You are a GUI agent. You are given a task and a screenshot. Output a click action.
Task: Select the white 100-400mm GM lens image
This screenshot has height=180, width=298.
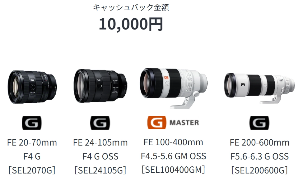(x=174, y=88)
